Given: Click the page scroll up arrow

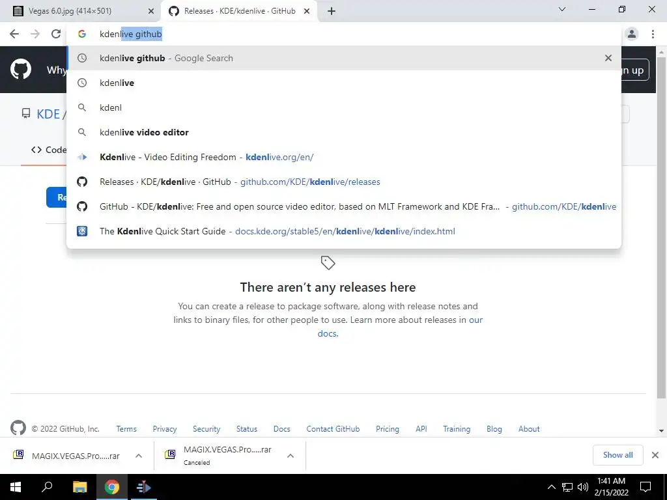Looking at the screenshot, I should (x=662, y=52).
